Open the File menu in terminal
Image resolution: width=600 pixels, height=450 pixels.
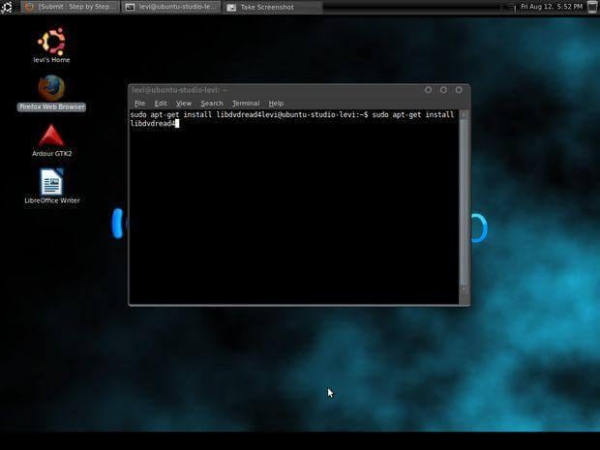139,104
